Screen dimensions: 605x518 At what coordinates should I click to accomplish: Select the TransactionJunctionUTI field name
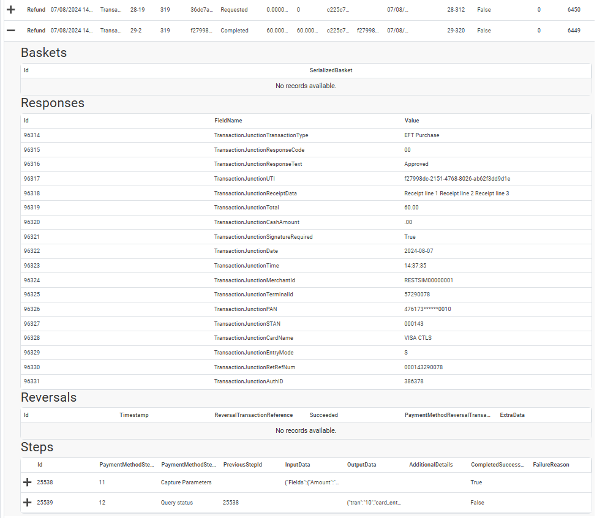pyautogui.click(x=244, y=179)
